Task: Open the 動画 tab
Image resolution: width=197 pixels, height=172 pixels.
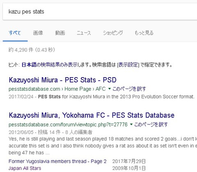Action: coord(60,33)
